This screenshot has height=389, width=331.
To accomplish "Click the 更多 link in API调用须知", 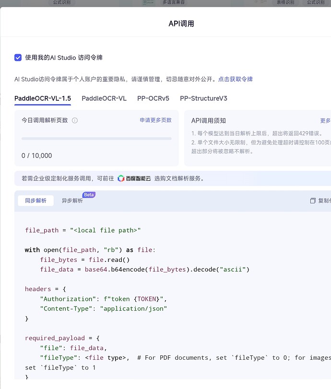I will coord(325,120).
